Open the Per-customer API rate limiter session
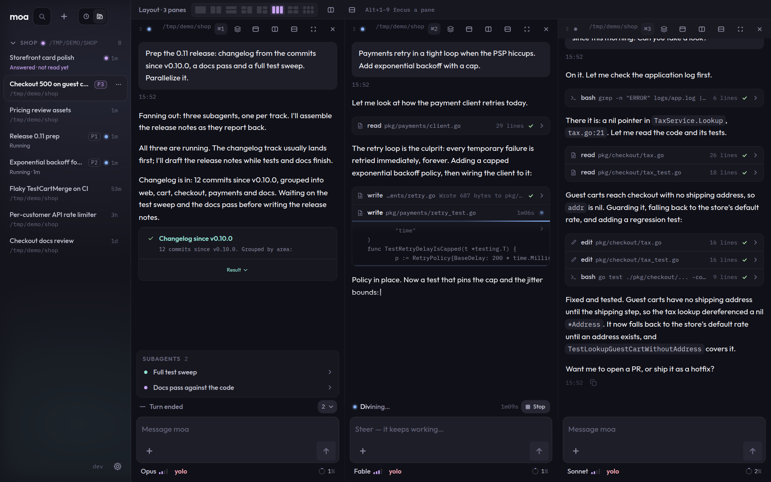Image resolution: width=771 pixels, height=482 pixels. point(65,219)
